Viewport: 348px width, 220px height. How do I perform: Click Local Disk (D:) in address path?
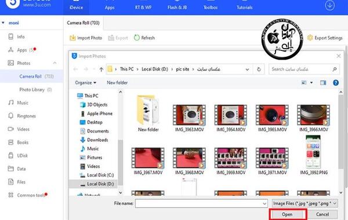pos(155,69)
